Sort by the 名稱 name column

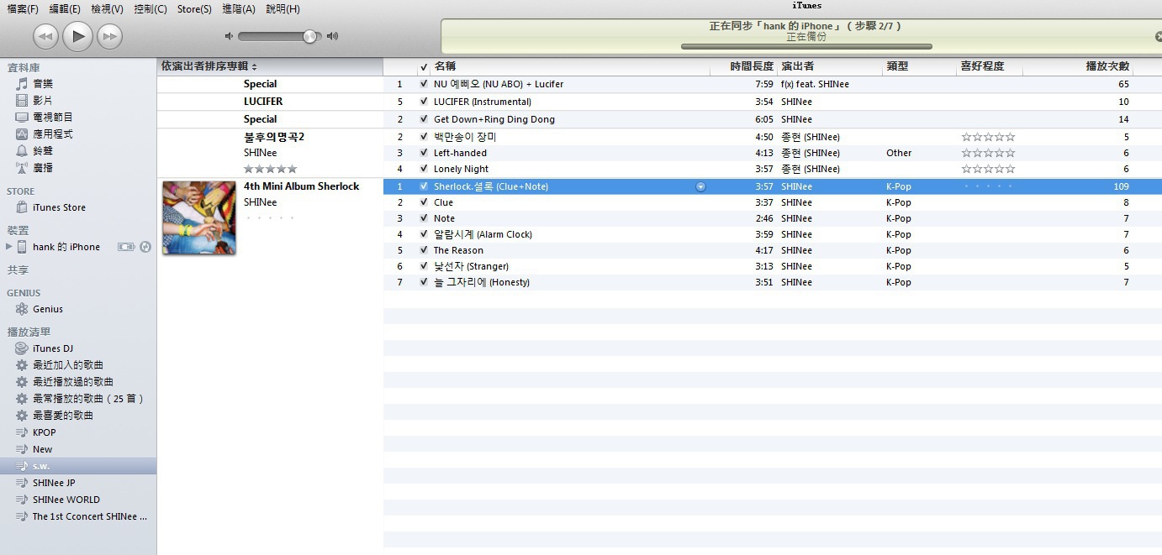(x=570, y=66)
